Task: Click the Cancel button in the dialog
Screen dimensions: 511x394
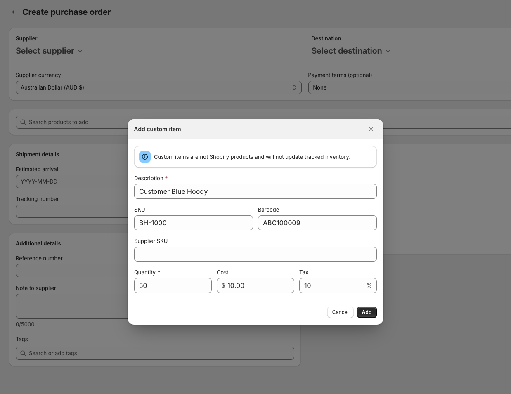Action: pyautogui.click(x=341, y=312)
